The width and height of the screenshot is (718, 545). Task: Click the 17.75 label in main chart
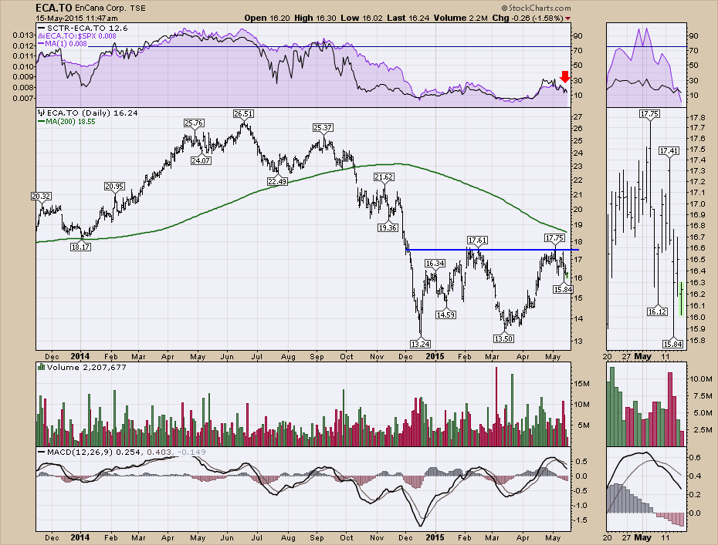554,237
